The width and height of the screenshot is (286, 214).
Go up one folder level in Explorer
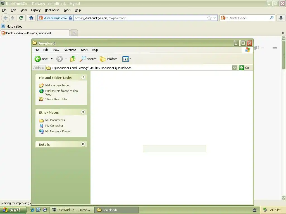73,59
